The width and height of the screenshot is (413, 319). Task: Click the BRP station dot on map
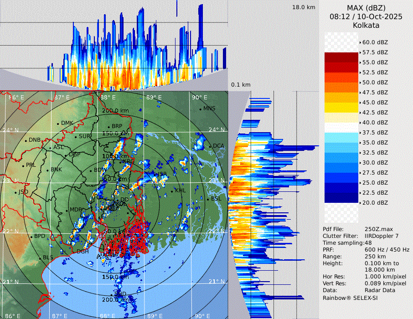tap(108, 126)
